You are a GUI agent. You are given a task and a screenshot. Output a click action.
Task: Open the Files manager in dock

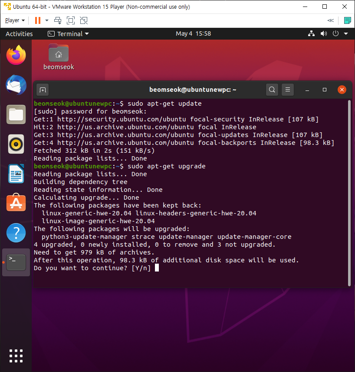16,114
